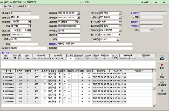Viewport: 169px width, 111px height.
Task: Enable VIP for room 1004
Action: coord(64,95)
